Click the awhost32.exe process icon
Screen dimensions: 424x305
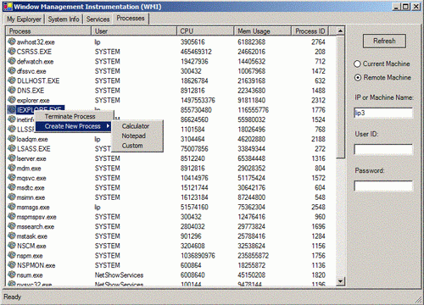(x=12, y=42)
